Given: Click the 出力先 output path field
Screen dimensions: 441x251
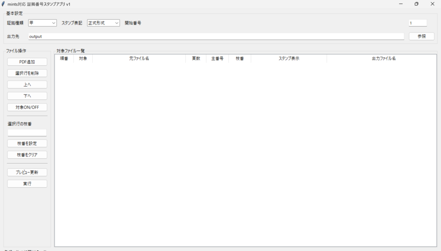Looking at the screenshot, I should 216,37.
